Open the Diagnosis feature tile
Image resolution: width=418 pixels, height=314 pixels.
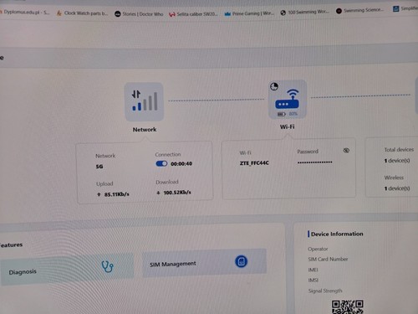(x=67, y=270)
